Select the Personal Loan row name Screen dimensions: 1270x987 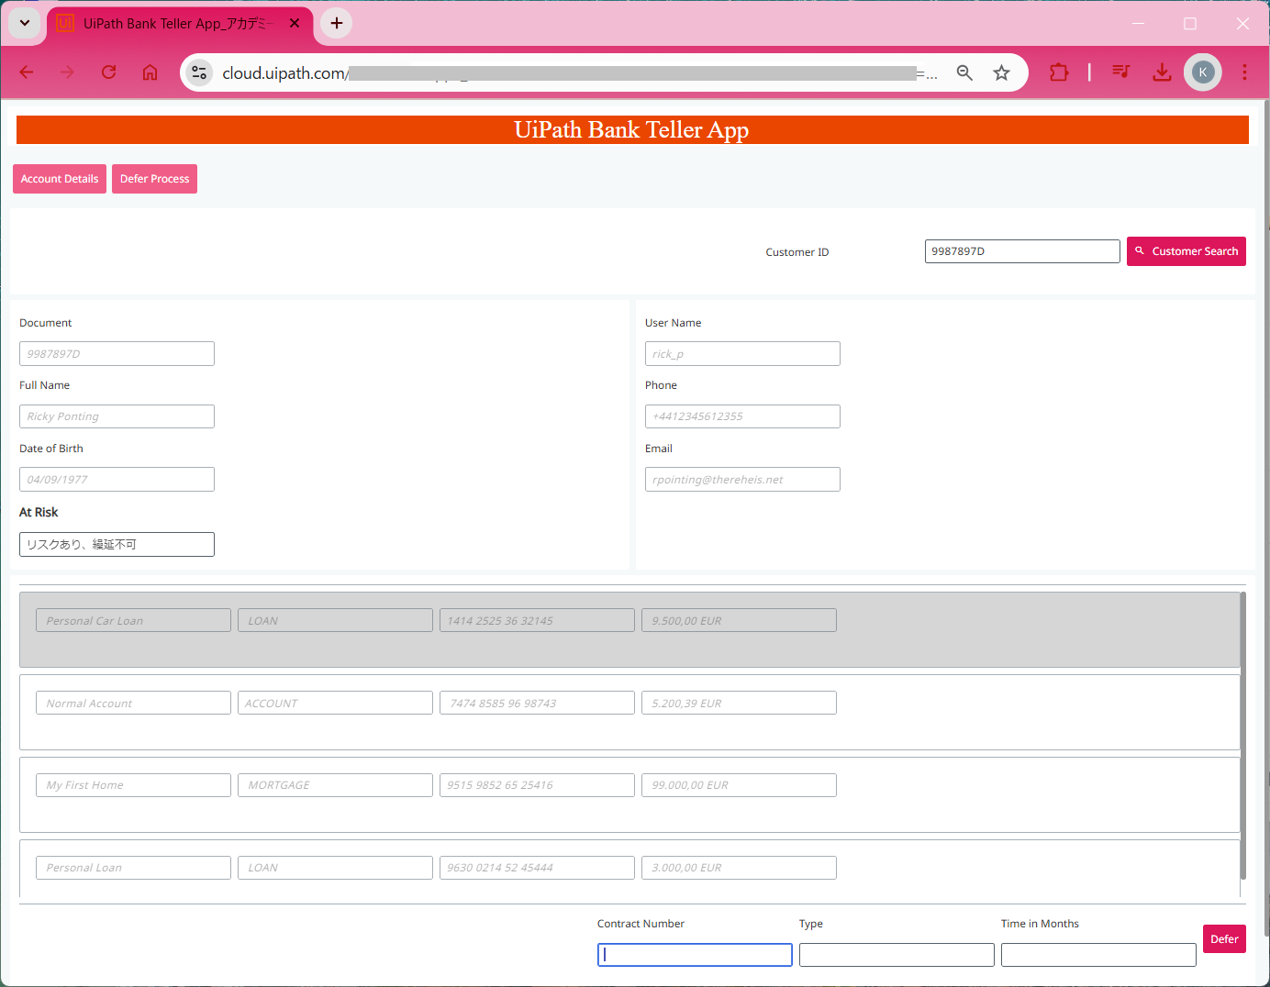tap(133, 868)
